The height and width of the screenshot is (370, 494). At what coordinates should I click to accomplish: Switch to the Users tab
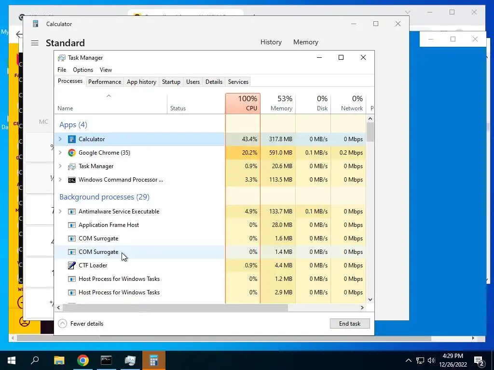click(193, 82)
